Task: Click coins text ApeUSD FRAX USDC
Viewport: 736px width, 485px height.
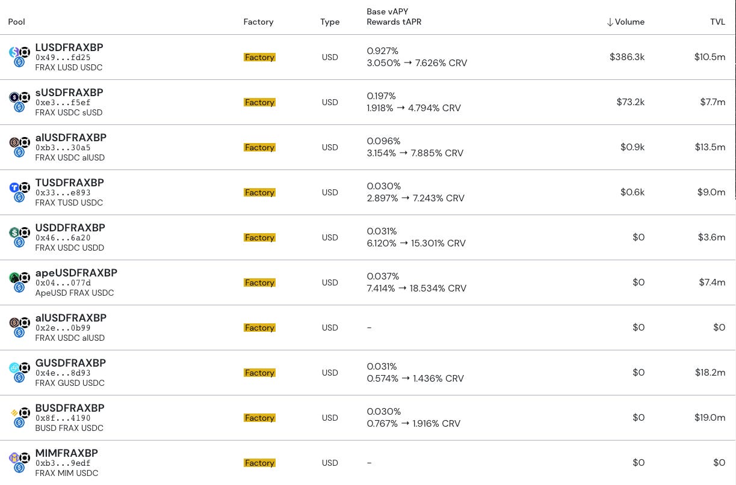Action: [75, 293]
